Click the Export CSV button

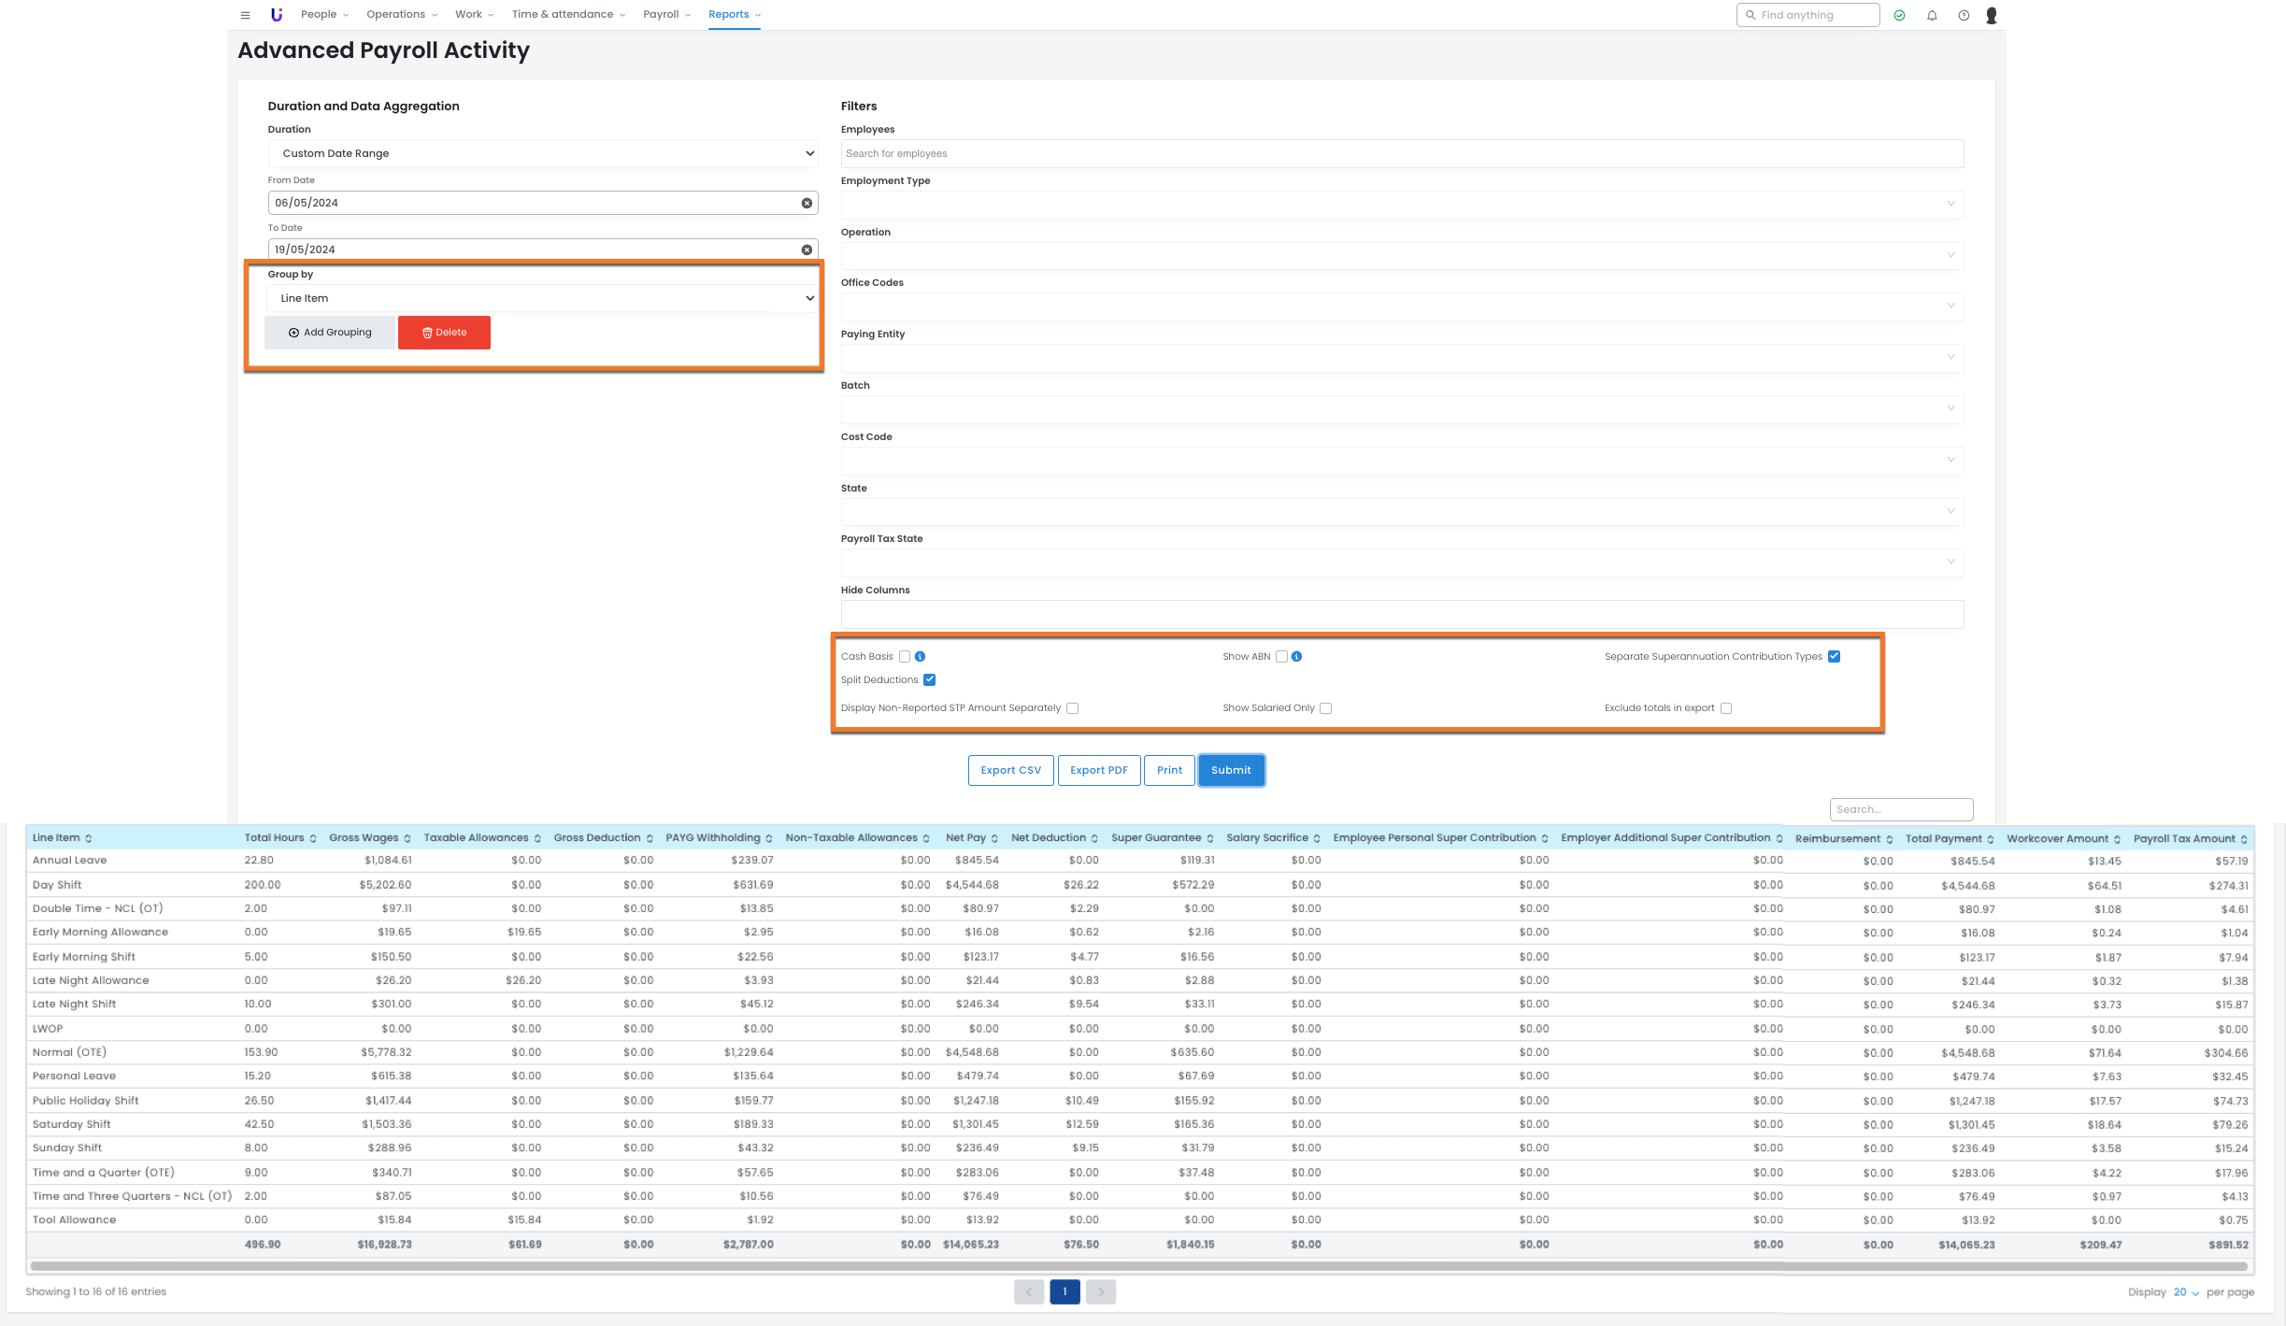pyautogui.click(x=1010, y=770)
